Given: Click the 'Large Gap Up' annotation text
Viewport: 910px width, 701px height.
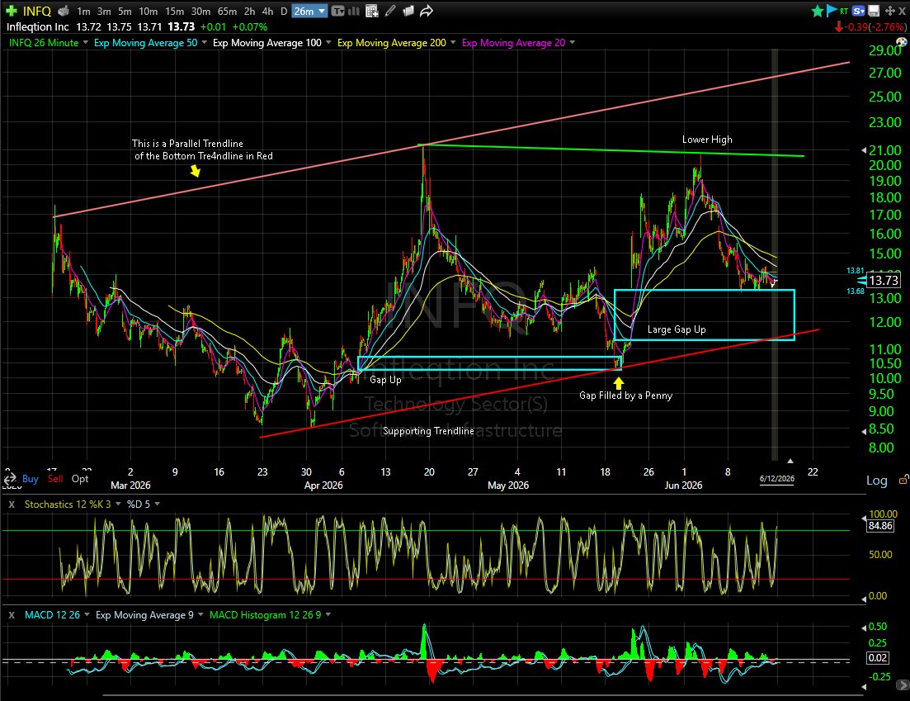Looking at the screenshot, I should point(677,329).
